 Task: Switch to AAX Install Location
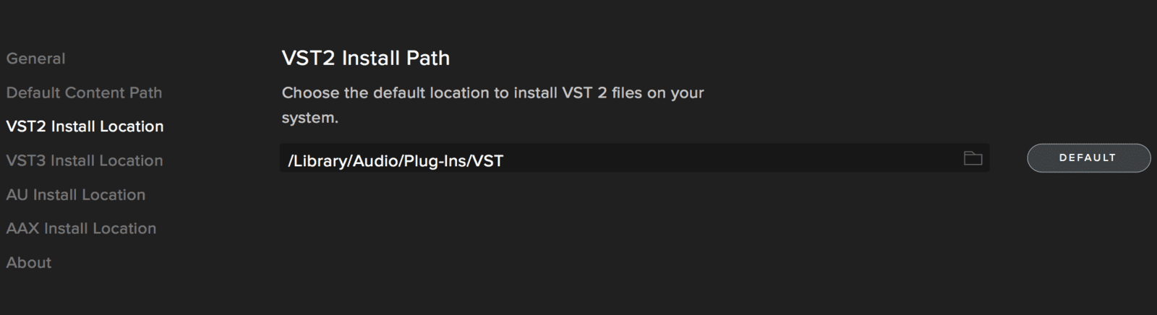click(x=81, y=228)
